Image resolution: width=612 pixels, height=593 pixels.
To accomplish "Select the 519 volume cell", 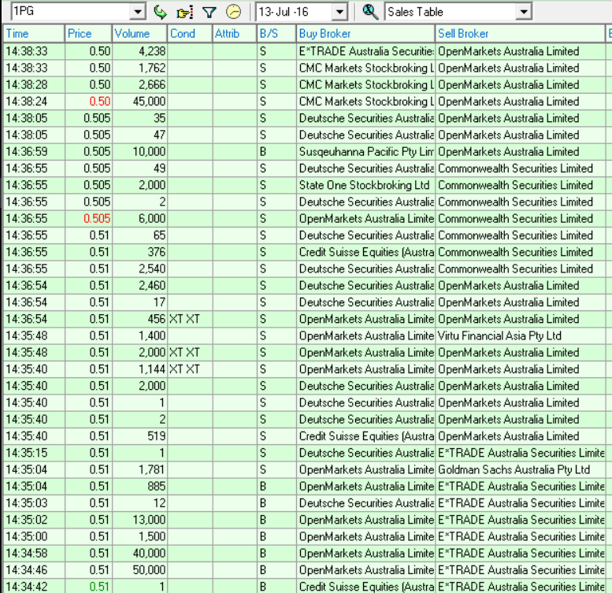I will (x=139, y=435).
